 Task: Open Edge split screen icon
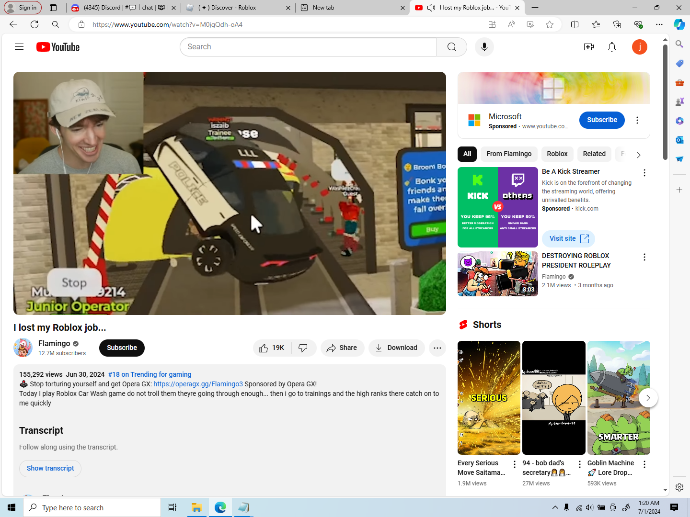pos(575,24)
